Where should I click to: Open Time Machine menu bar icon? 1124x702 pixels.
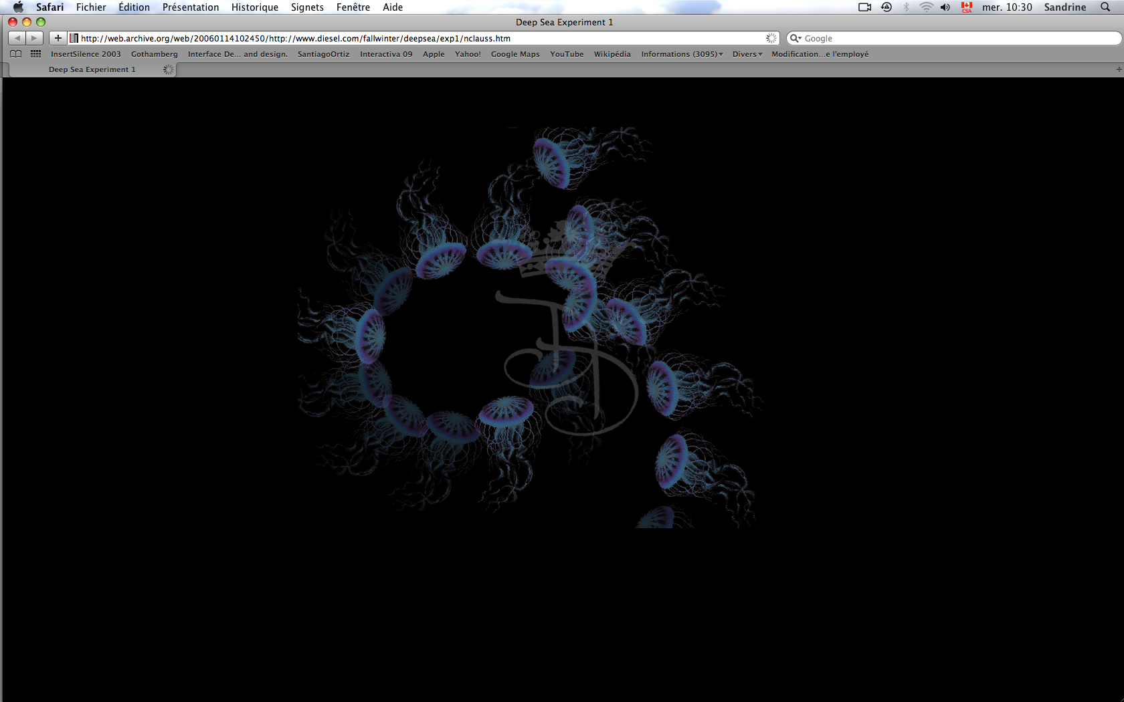[x=886, y=7]
